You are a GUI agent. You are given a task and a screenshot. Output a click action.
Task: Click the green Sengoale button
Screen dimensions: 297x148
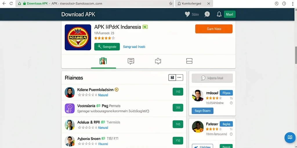[x=107, y=47]
